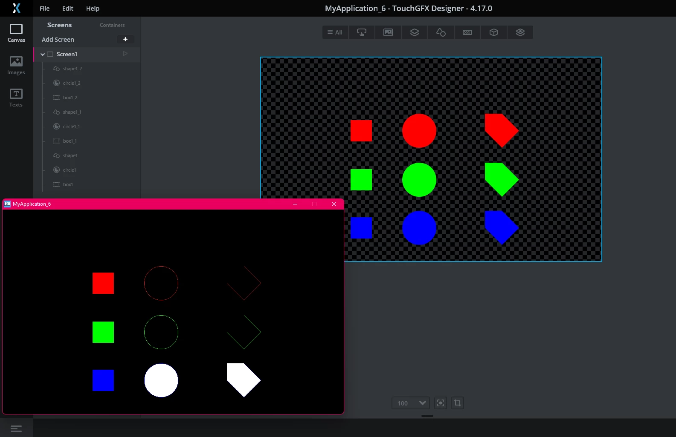Open the Shapes widget category
The height and width of the screenshot is (437, 676).
point(441,32)
